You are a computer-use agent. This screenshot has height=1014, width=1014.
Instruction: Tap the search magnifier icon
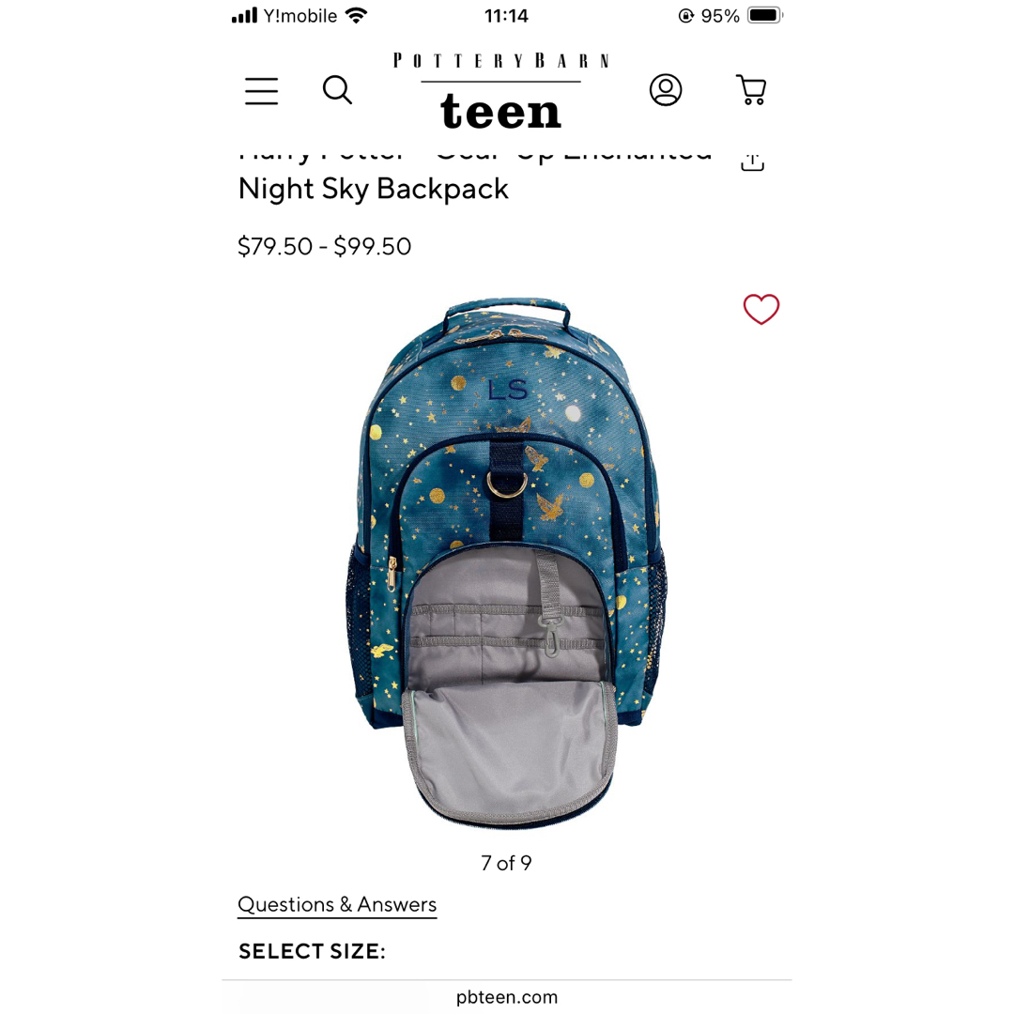[x=338, y=90]
